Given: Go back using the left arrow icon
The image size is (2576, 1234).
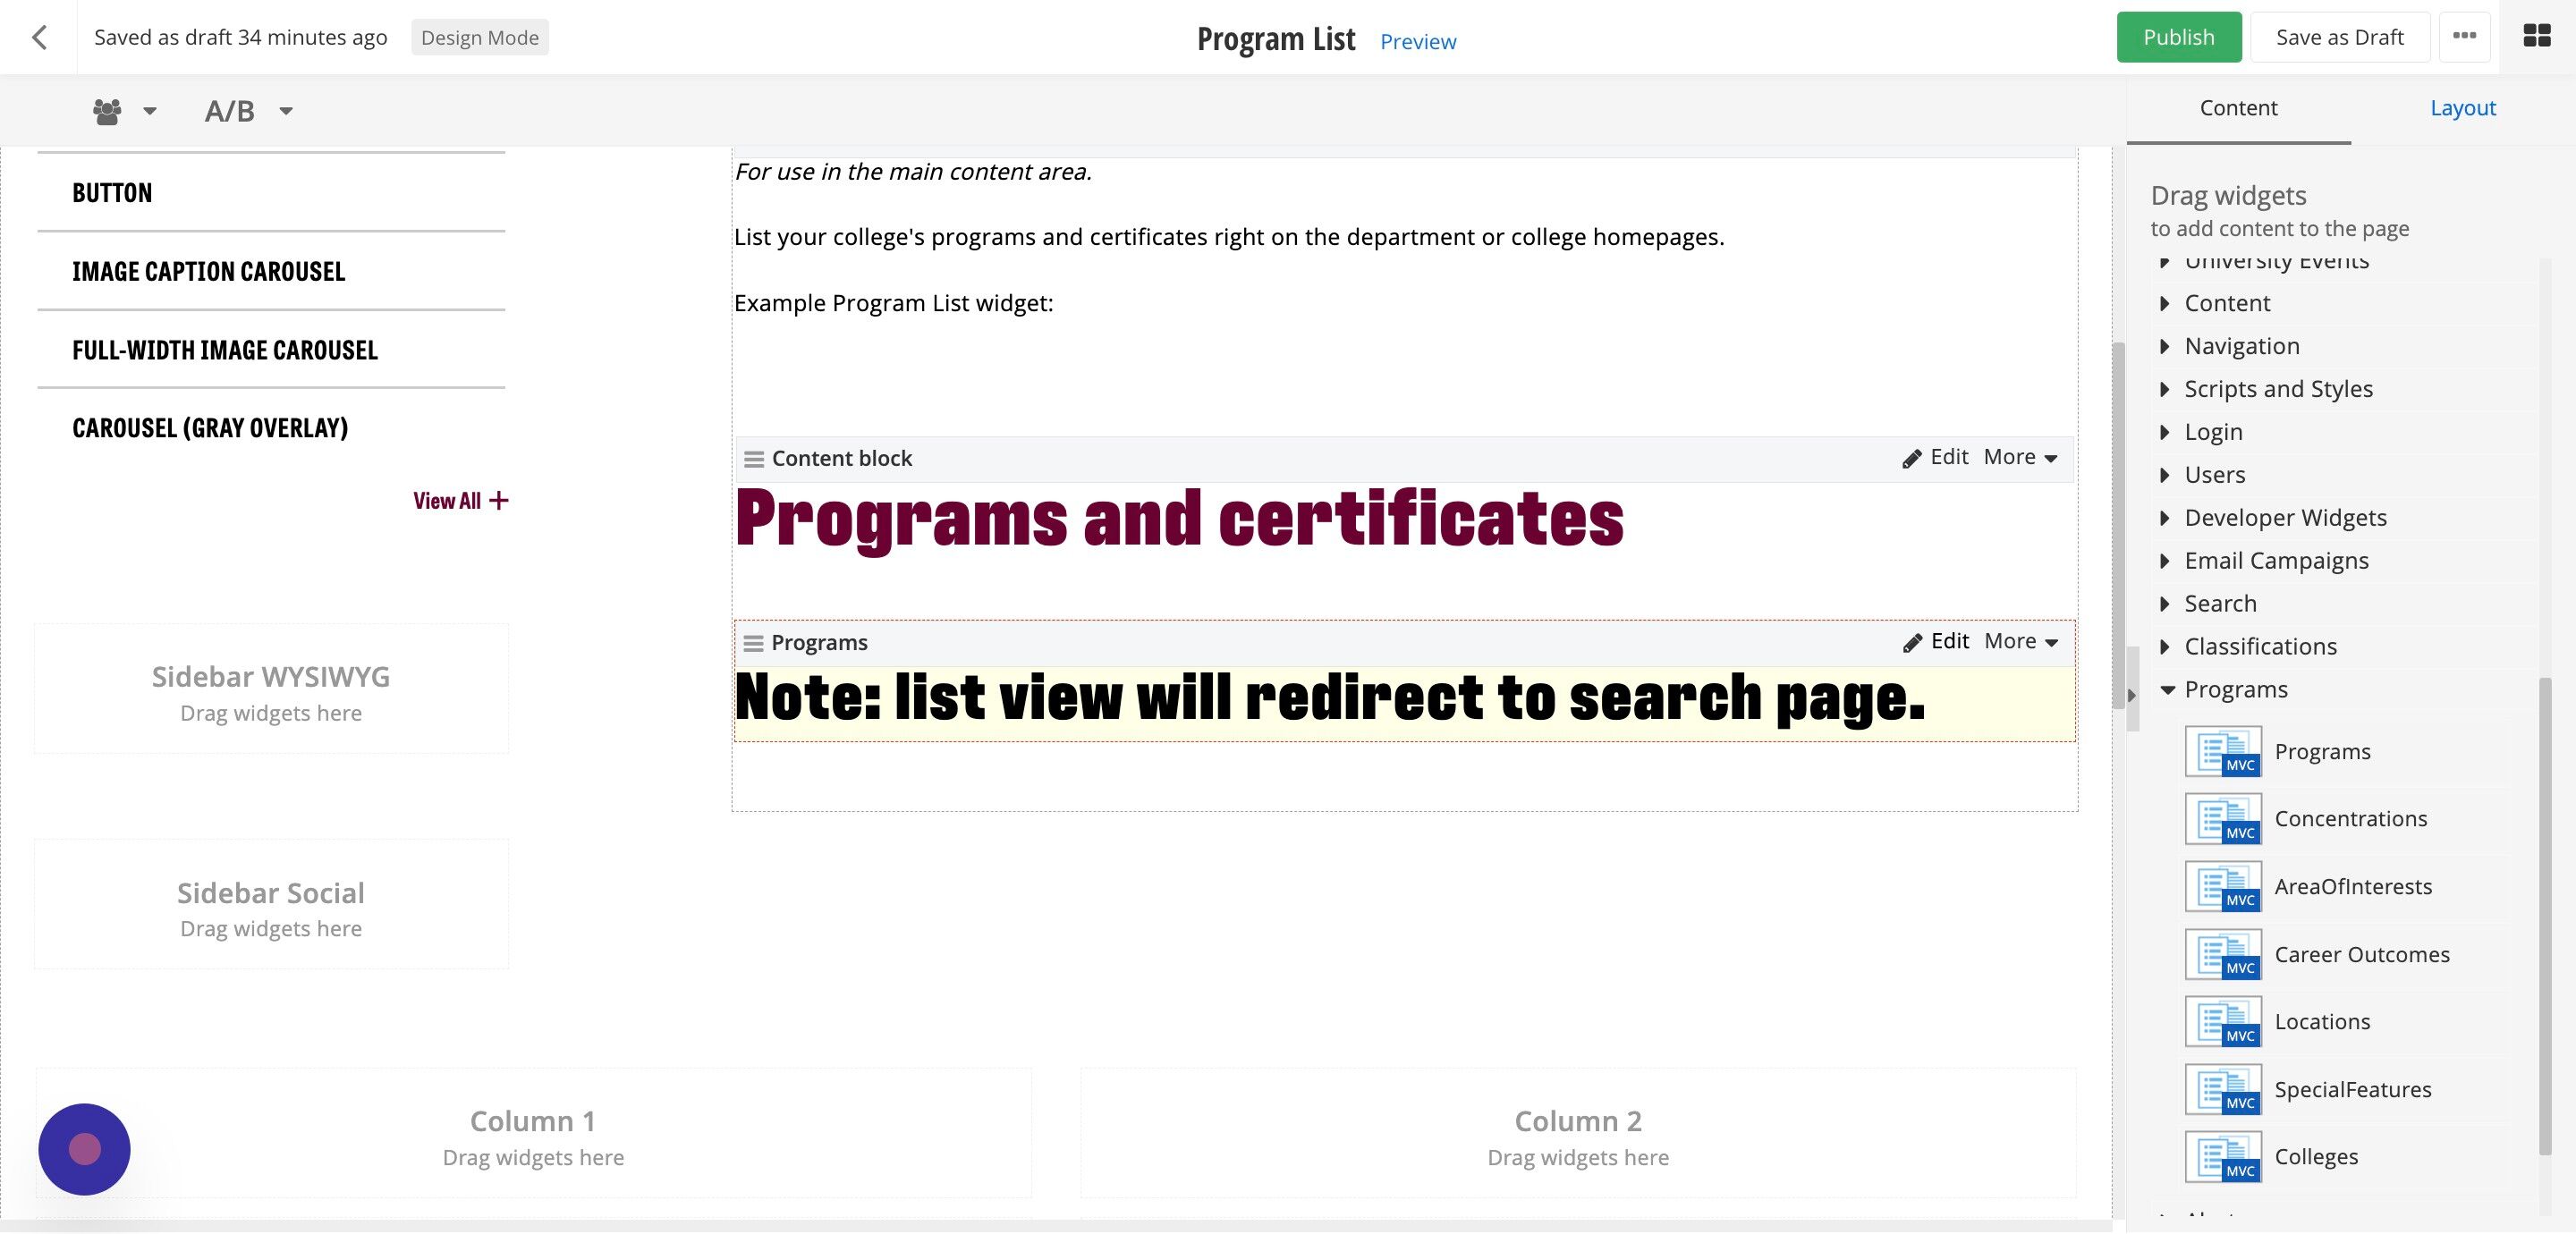Looking at the screenshot, I should point(39,37).
